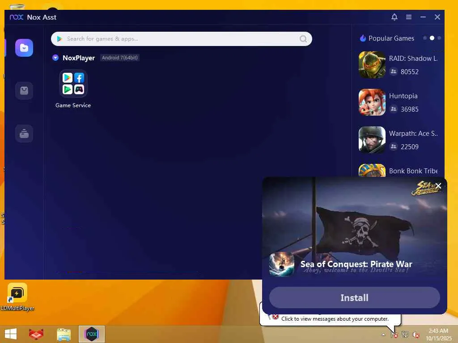
Task: Click the Google Play icon in search bar
Action: coord(59,39)
